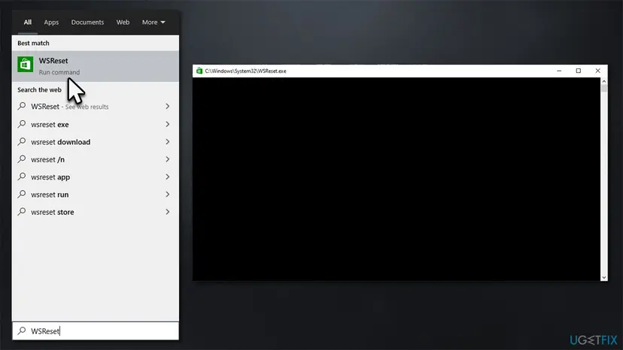Expand chevron next to 'wsreset run'
The width and height of the screenshot is (623, 350).
pos(168,194)
